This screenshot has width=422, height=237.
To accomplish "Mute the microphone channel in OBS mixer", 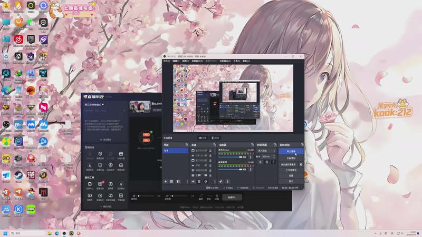I will [245, 157].
